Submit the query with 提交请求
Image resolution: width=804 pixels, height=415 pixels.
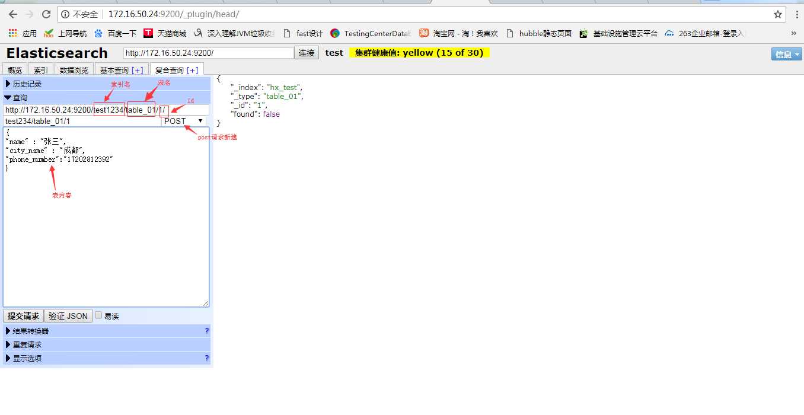click(x=23, y=316)
